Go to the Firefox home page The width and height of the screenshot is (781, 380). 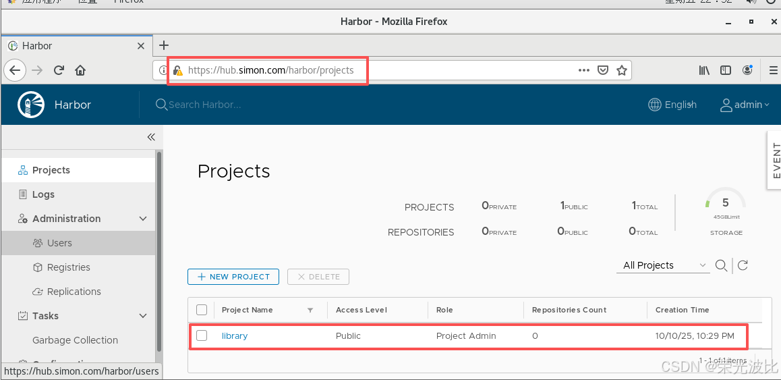pos(80,70)
